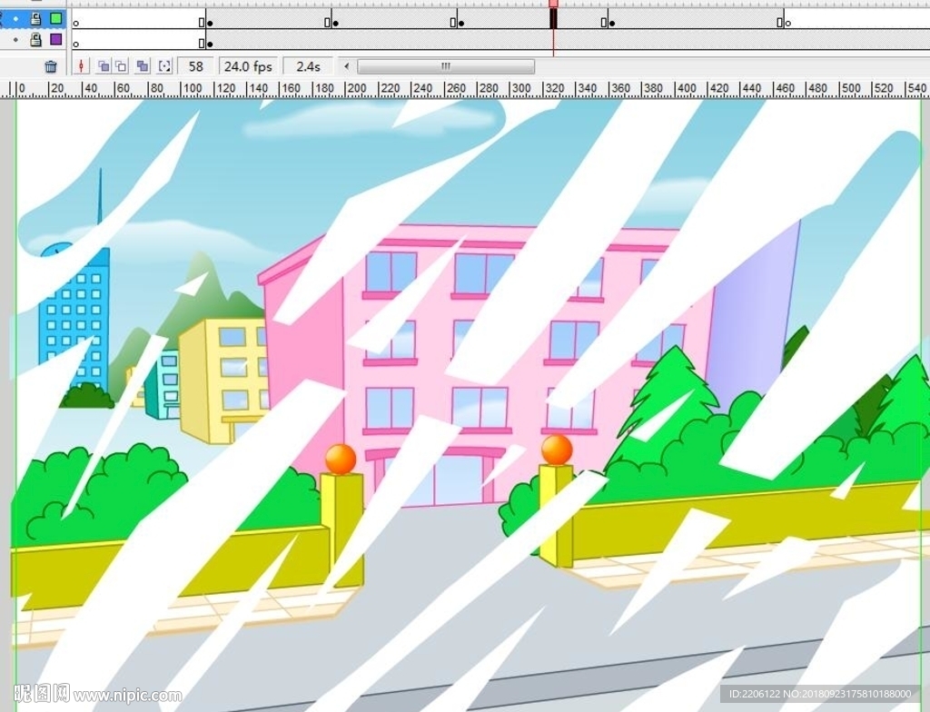The image size is (930, 712).
Task: Click the Delete Layer trash icon
Action: tap(51, 66)
